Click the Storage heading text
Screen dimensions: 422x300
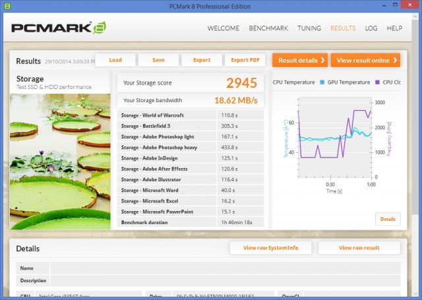coord(30,79)
